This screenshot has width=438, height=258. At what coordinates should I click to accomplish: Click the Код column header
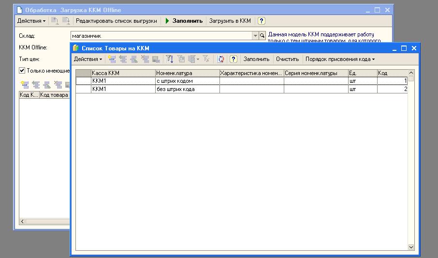pyautogui.click(x=393, y=73)
